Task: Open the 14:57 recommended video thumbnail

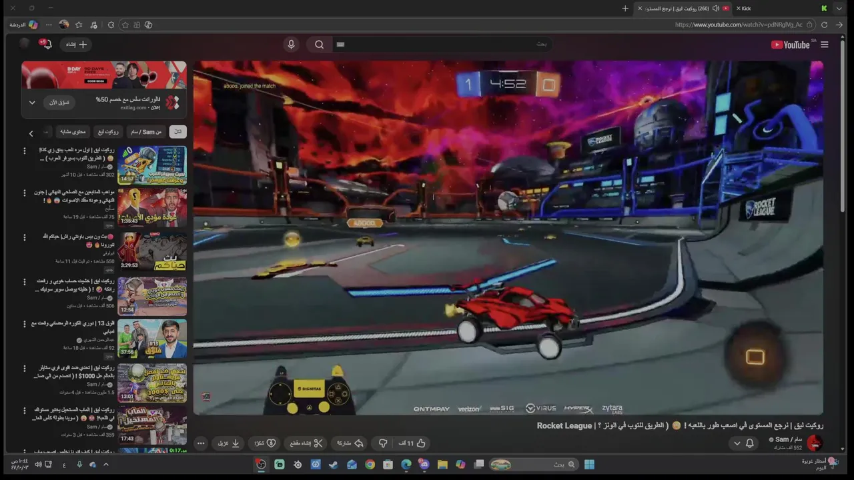Action: [x=152, y=165]
